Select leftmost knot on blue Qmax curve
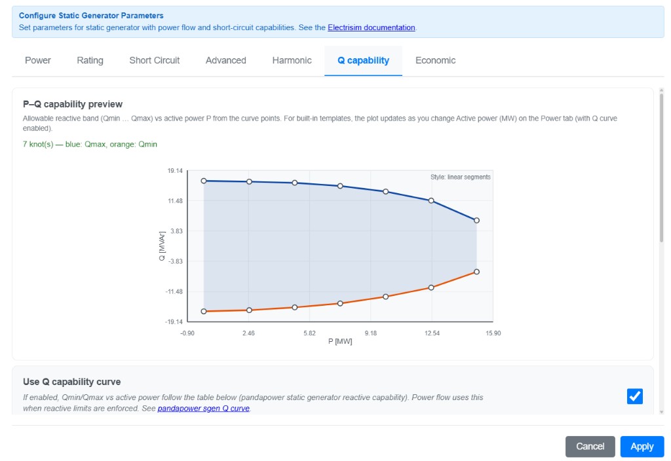 click(x=204, y=181)
